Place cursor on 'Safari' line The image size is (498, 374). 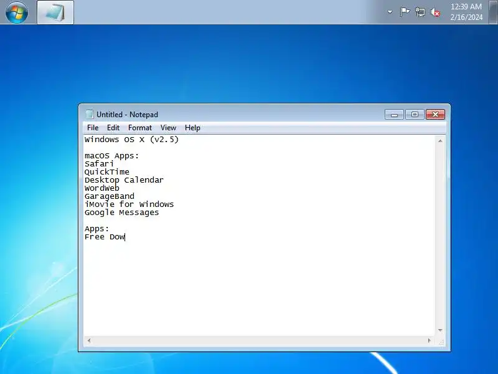click(99, 164)
